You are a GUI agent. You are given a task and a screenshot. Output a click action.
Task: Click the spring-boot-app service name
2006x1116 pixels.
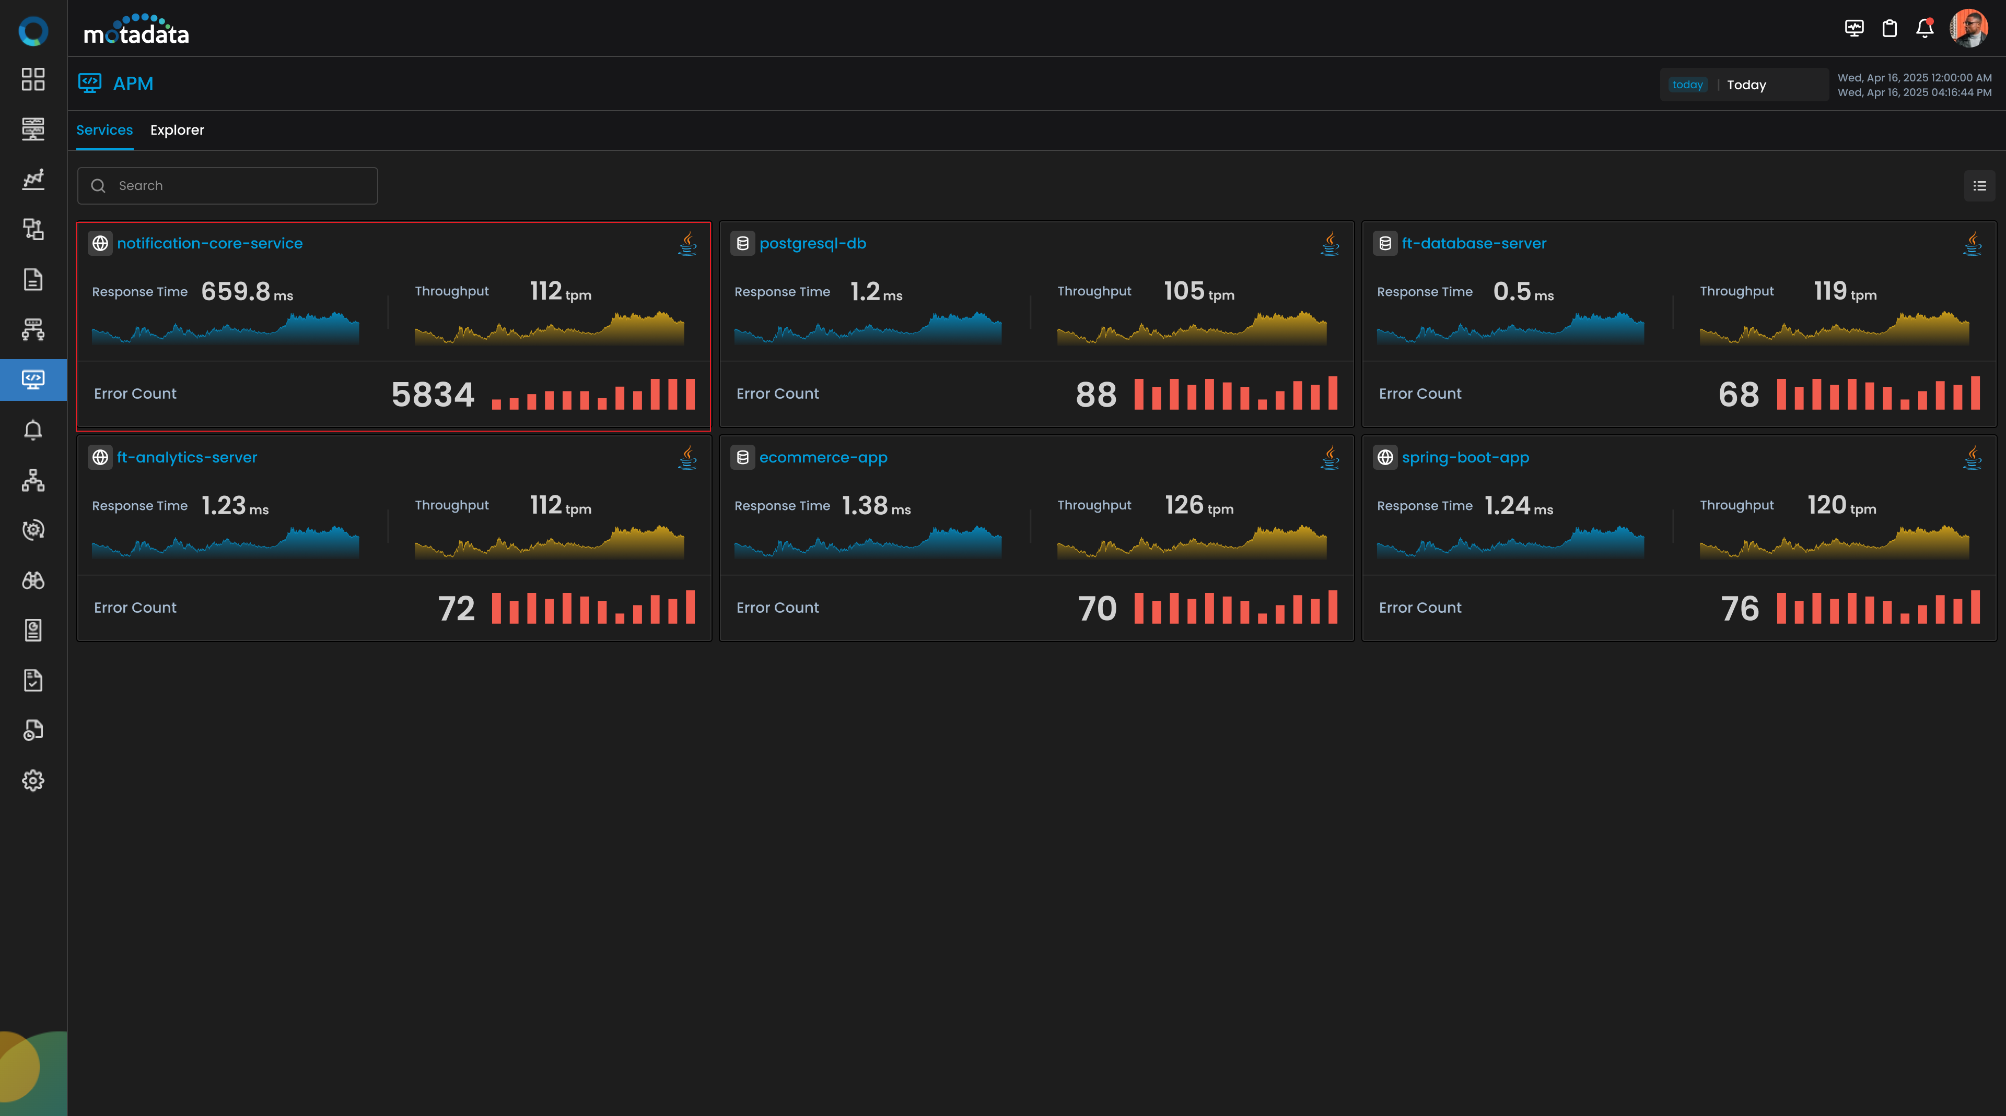(1465, 458)
